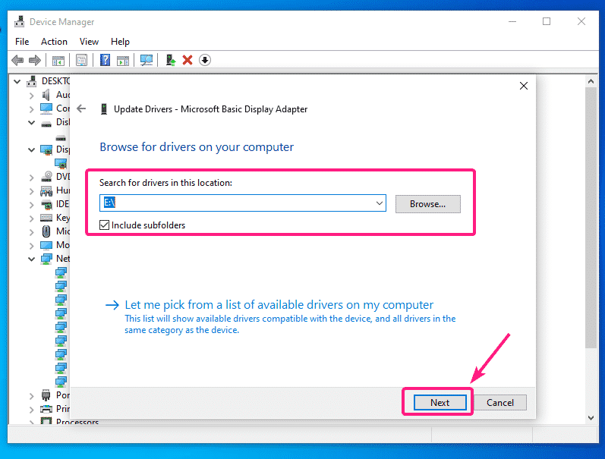
Task: Expand the Keyboards tree node
Action: point(32,218)
